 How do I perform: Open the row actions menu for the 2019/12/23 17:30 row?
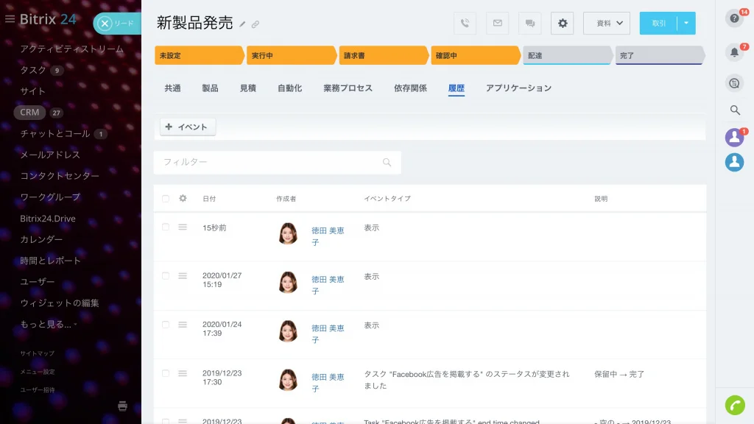[183, 373]
